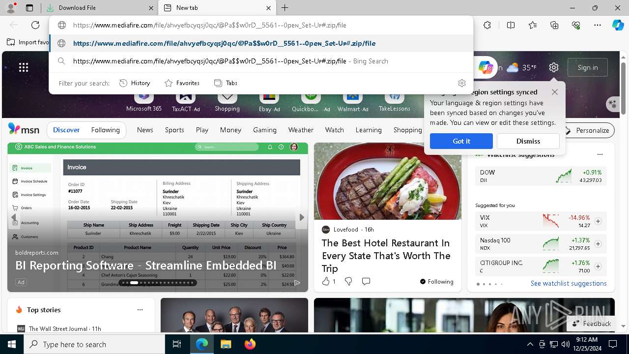The image size is (629, 354).
Task: Add Nasdaq 100 to watchlist
Action: point(598,244)
